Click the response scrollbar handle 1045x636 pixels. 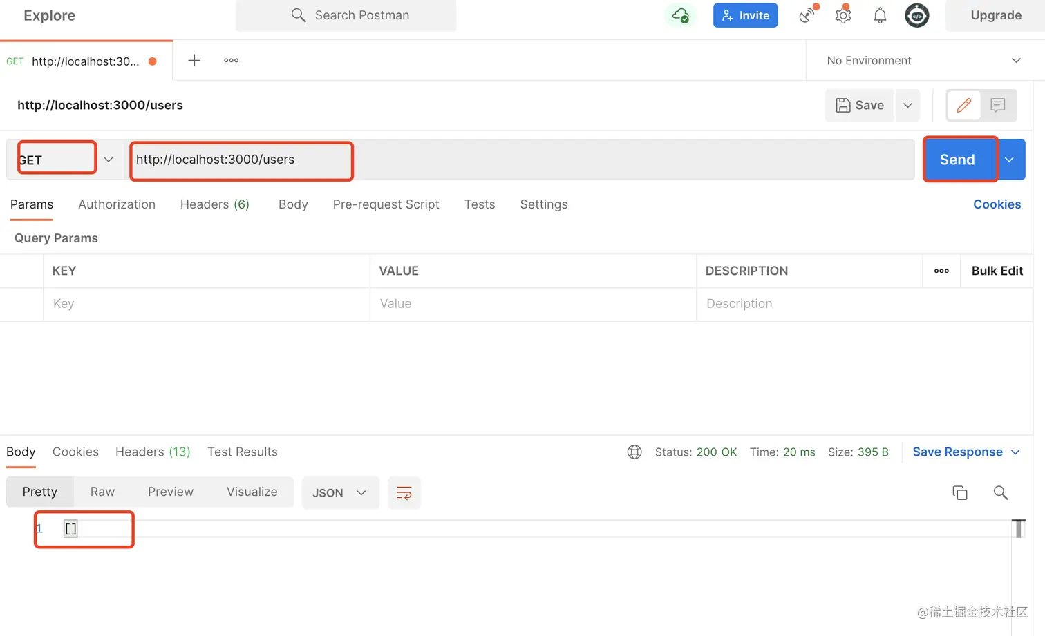pos(1019,528)
